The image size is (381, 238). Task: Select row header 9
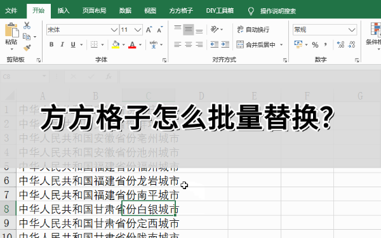(8, 223)
